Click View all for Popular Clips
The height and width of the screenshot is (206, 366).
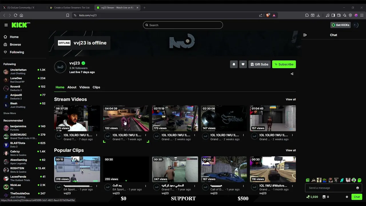click(291, 150)
